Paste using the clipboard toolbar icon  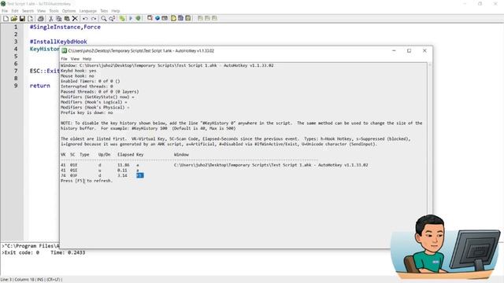tap(67, 19)
